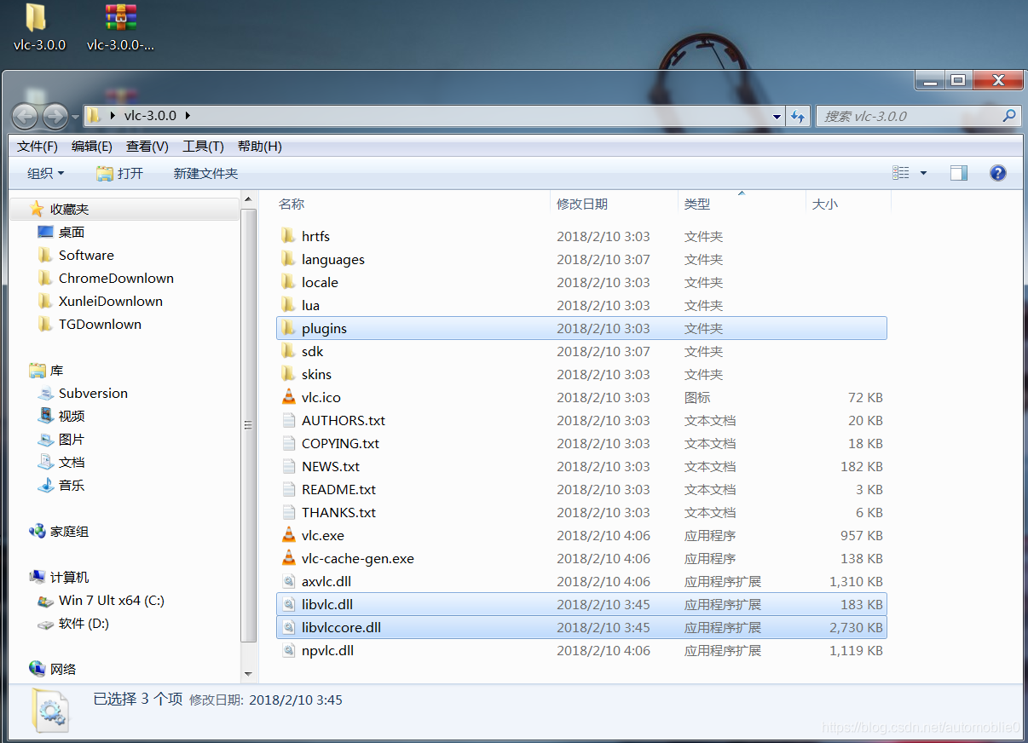Select the plugins folder row
The width and height of the screenshot is (1028, 743).
581,328
